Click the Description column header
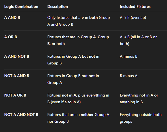Screen dimensions: 167x132 click(x=58, y=6)
